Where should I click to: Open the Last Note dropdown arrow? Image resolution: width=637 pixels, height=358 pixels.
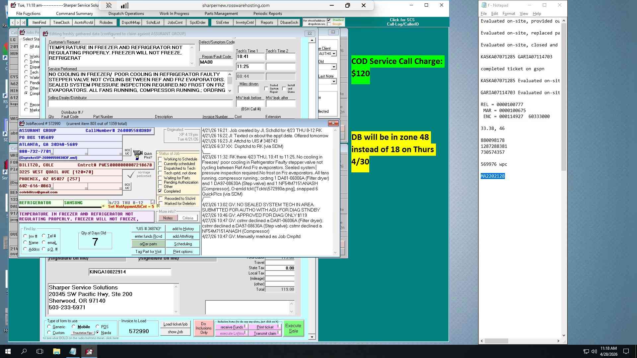point(334,82)
